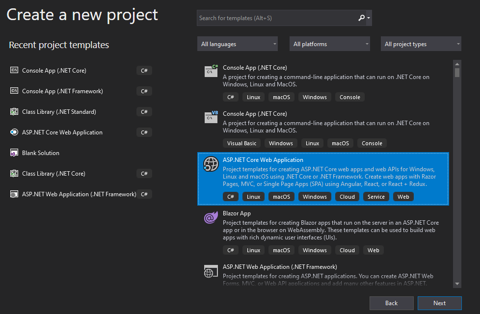Select ASP.NET Web Application (.NET Framework) title in list
The image size is (480, 314).
[x=280, y=267]
